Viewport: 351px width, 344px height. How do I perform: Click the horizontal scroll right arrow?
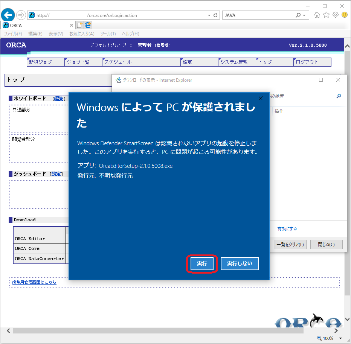coord(336,330)
